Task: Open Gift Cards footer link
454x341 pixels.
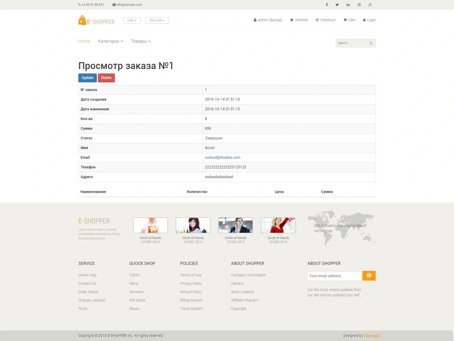Action: [x=137, y=301]
